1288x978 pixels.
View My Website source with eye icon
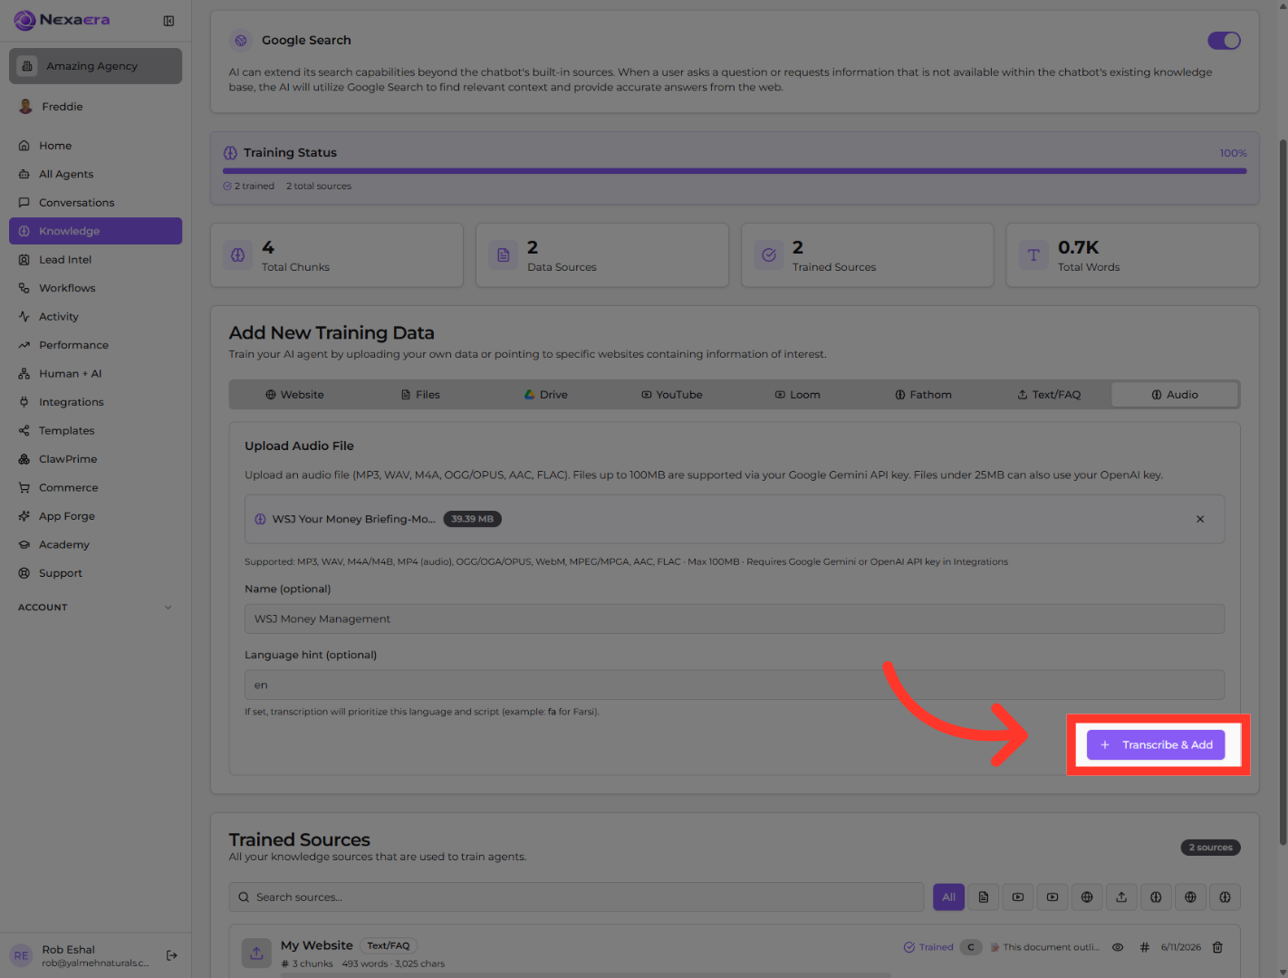tap(1118, 947)
